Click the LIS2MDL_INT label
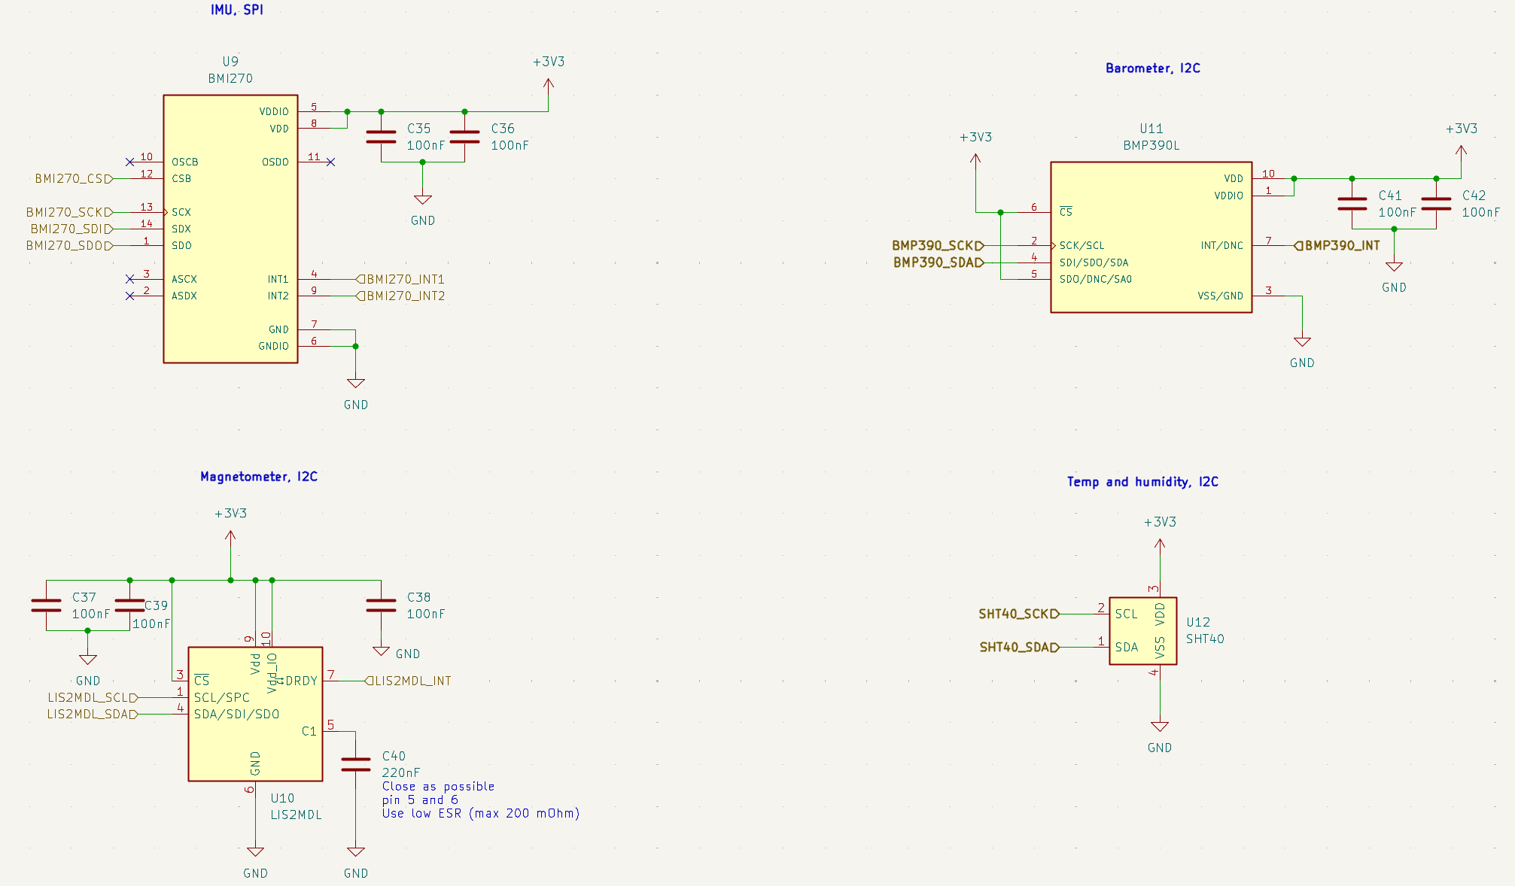Screen dimensions: 1515x886 [409, 681]
